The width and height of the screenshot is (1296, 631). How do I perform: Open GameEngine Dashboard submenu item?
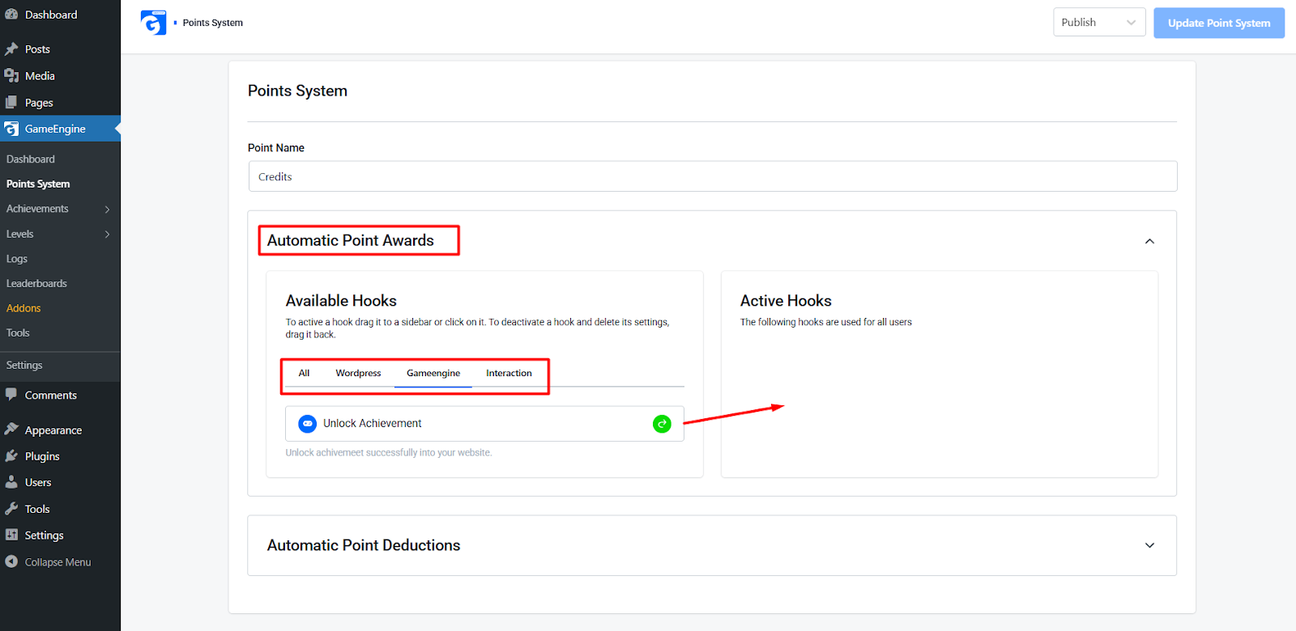[31, 159]
